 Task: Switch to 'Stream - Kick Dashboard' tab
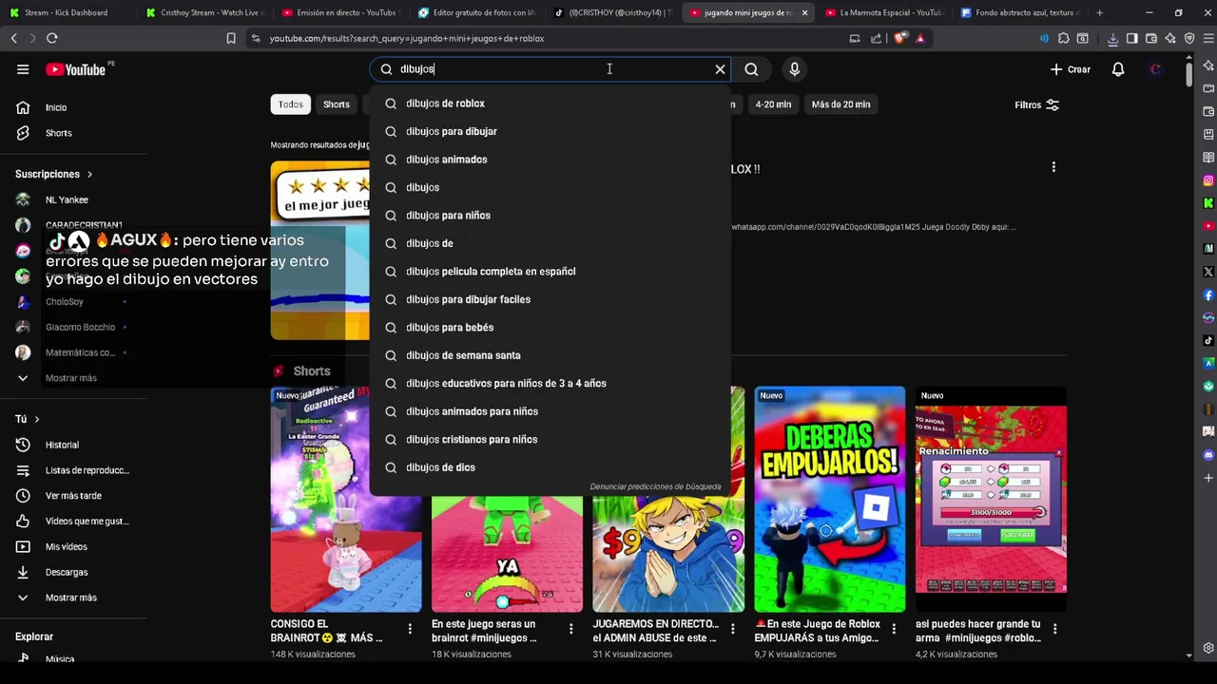pos(67,13)
